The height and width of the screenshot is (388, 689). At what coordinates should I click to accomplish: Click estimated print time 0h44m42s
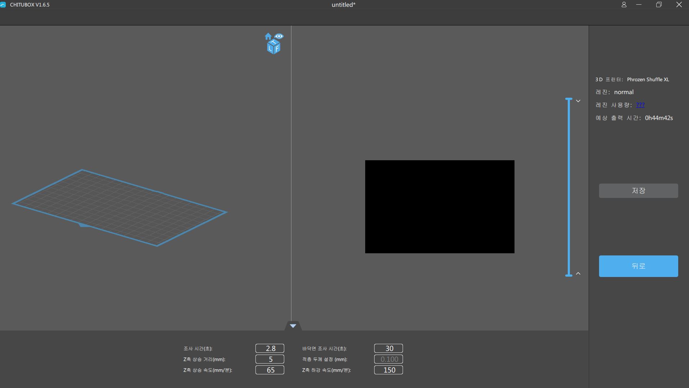coord(659,118)
